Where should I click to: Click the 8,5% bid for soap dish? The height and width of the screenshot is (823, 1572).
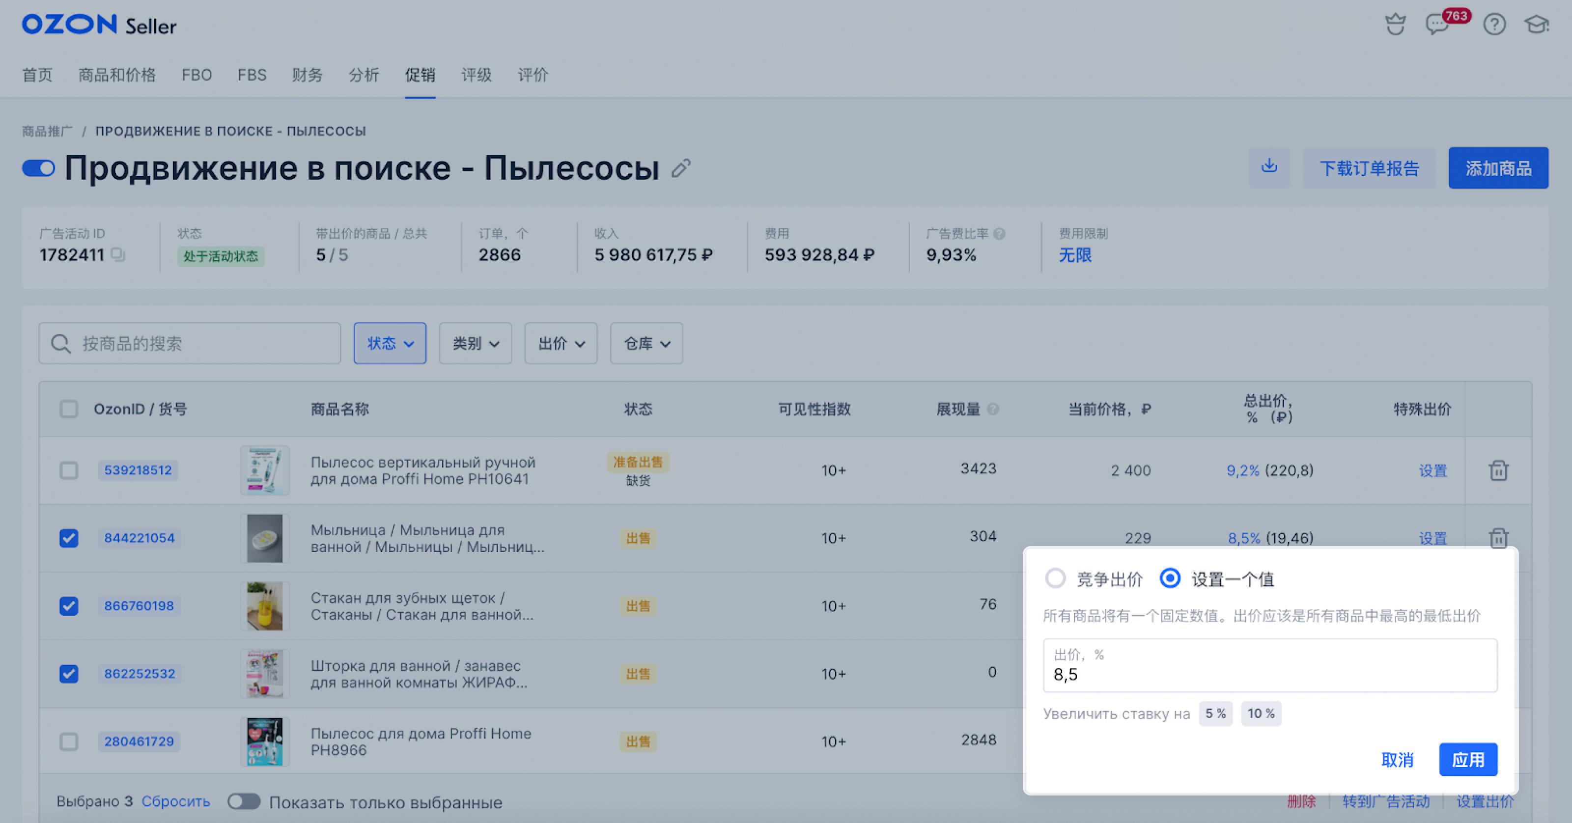(x=1244, y=538)
